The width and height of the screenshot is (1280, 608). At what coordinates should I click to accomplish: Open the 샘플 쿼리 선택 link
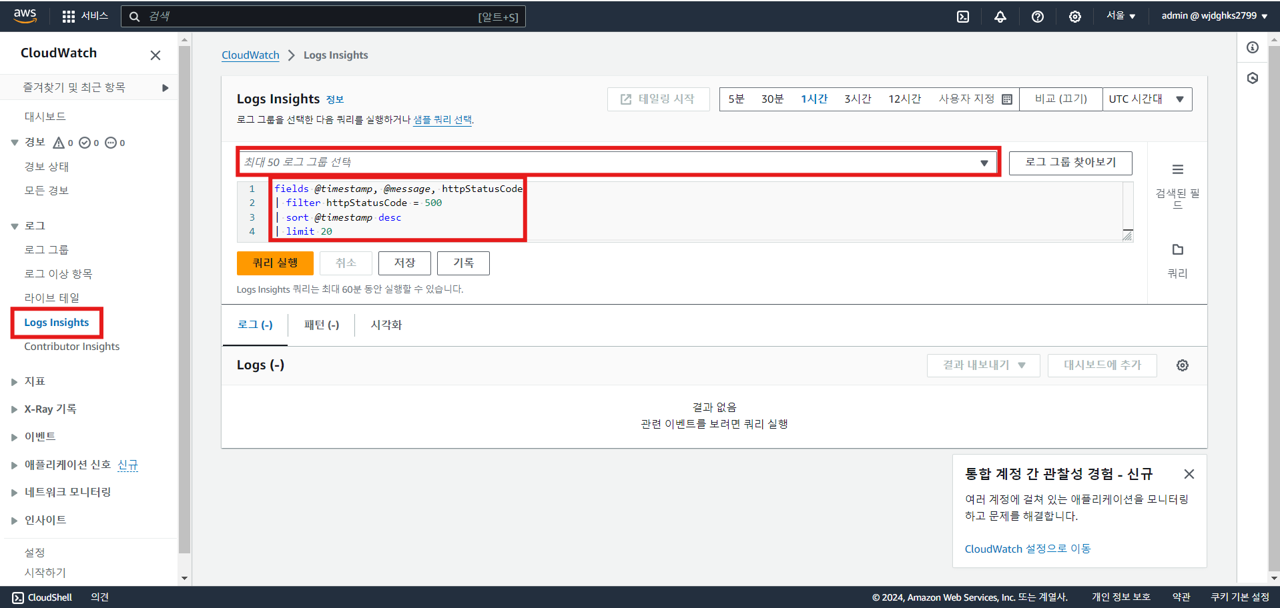(x=442, y=120)
